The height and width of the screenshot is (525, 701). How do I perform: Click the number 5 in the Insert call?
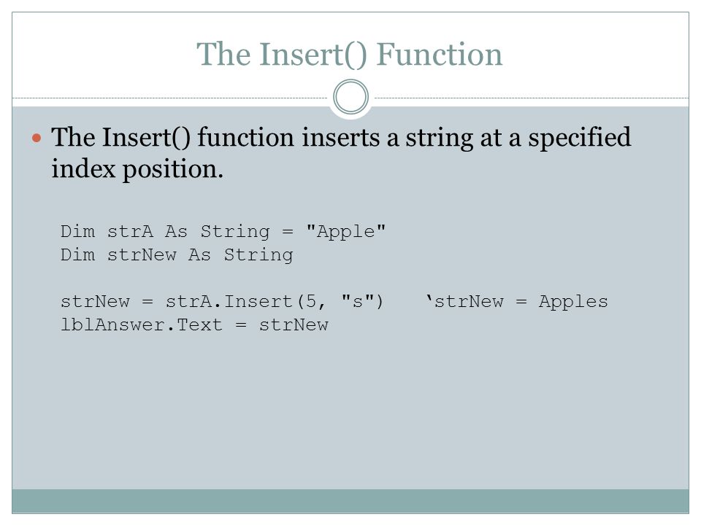[x=311, y=301]
